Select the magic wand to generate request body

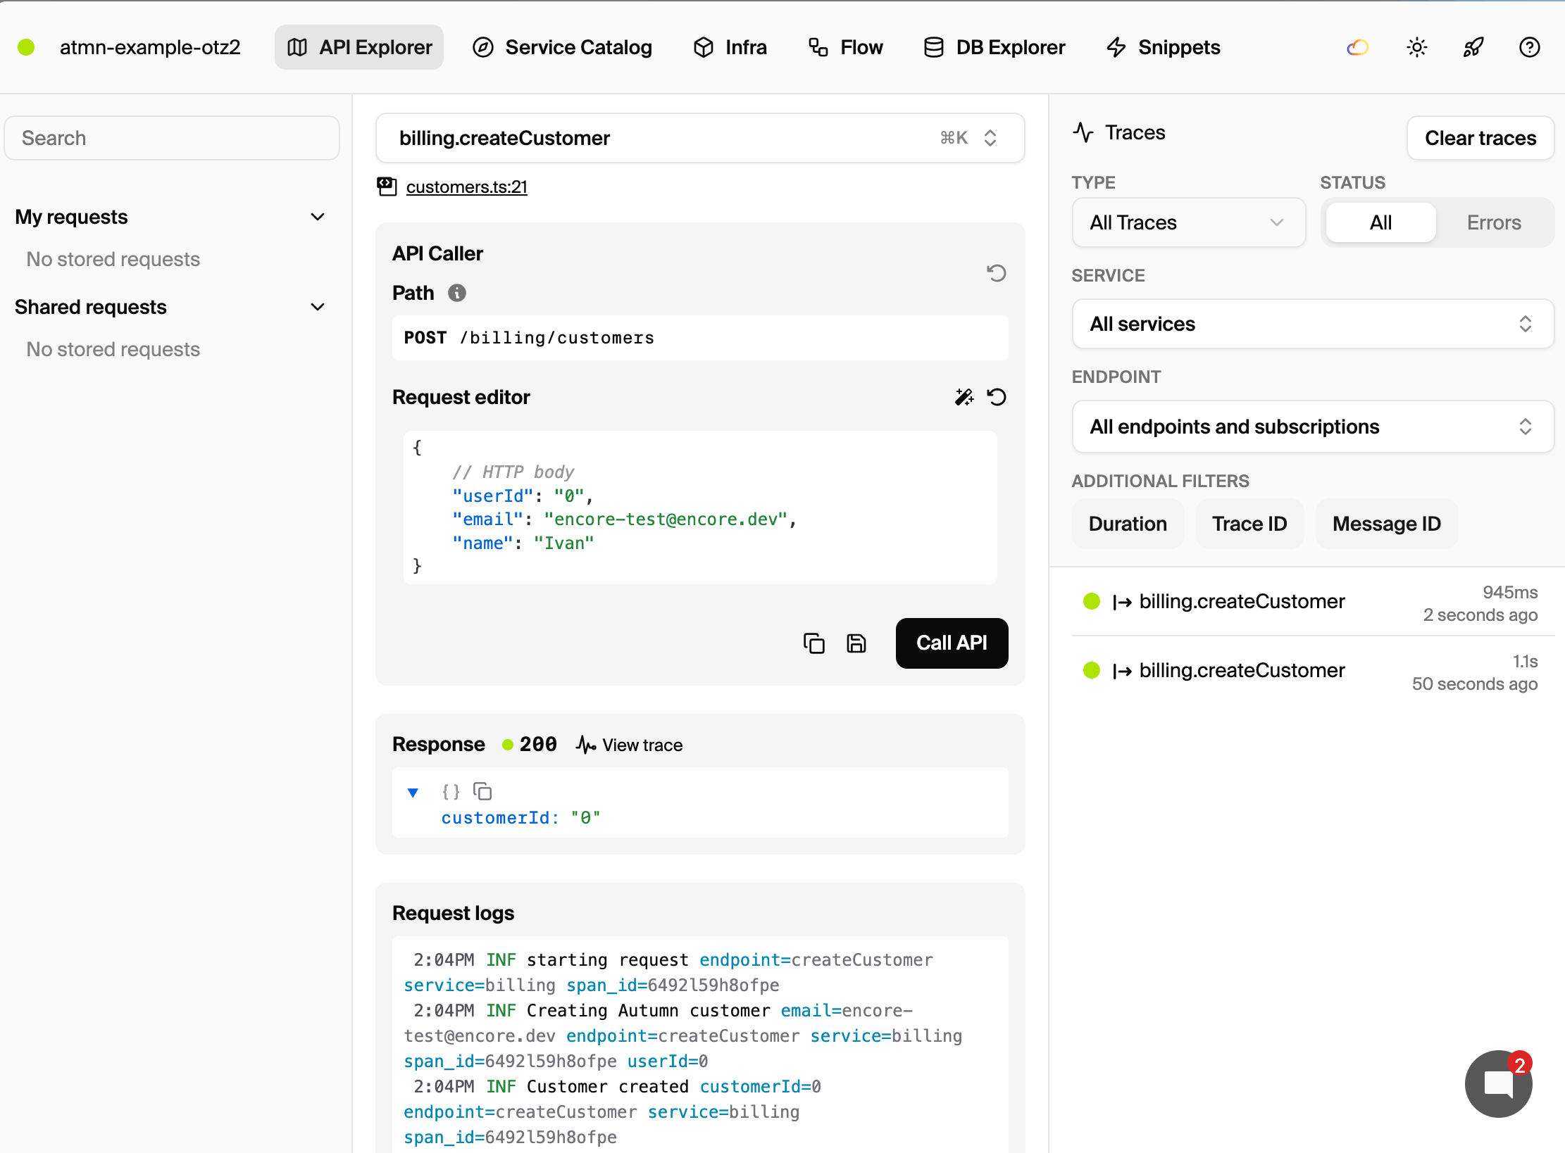coord(964,396)
